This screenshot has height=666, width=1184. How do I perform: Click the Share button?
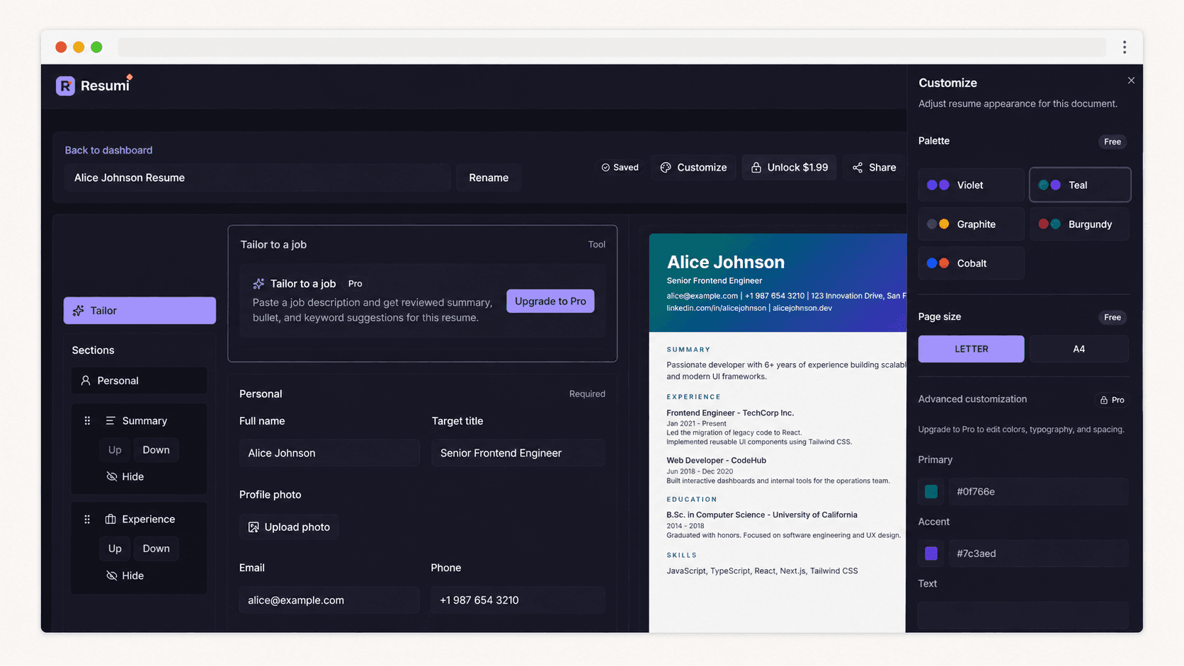tap(874, 168)
